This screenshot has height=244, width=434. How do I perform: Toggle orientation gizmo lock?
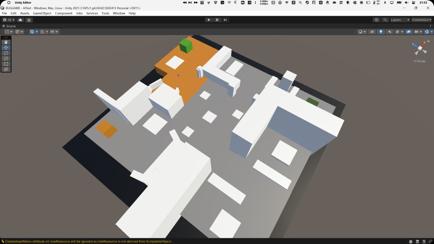428,41
